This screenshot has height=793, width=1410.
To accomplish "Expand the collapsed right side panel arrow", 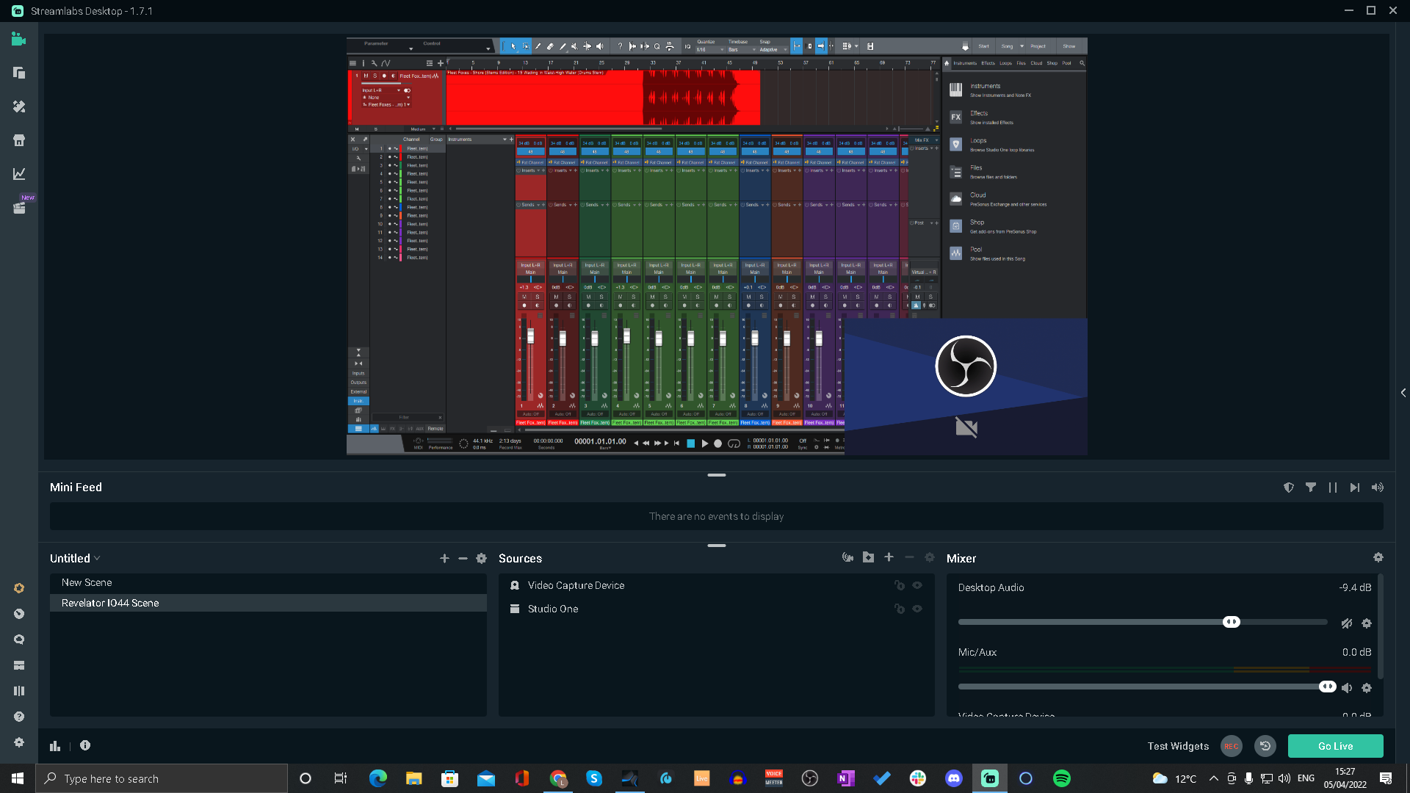I will 1403,393.
